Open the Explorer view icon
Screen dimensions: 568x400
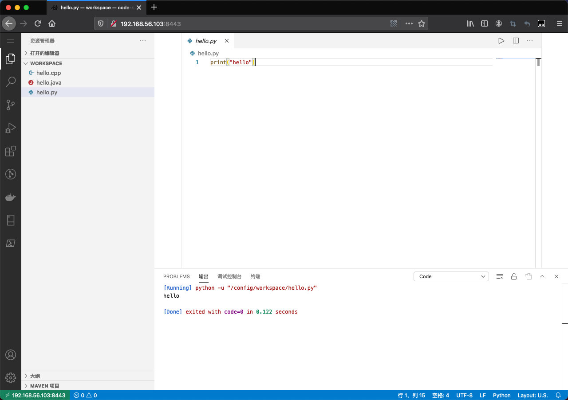(x=11, y=59)
